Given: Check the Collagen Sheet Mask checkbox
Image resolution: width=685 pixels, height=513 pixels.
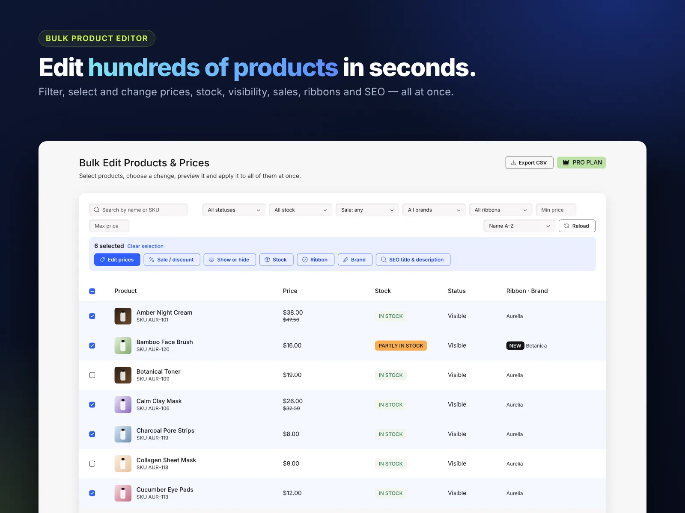Looking at the screenshot, I should click(x=92, y=463).
